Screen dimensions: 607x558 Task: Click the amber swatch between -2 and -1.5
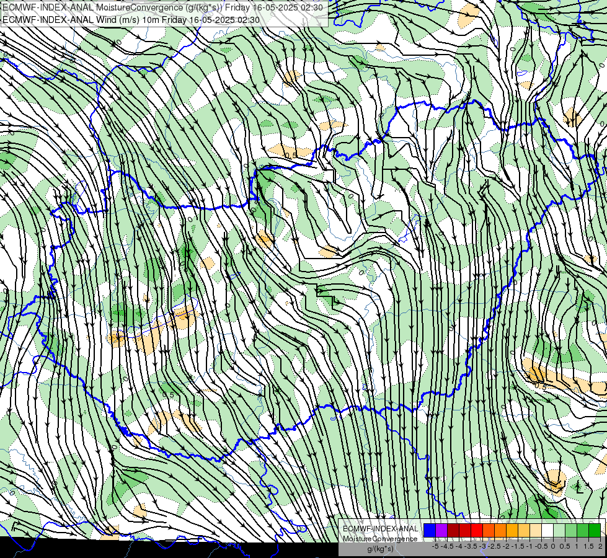512,530
